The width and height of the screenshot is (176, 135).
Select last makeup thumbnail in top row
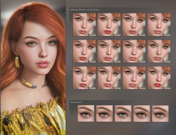pyautogui.click(x=159, y=25)
